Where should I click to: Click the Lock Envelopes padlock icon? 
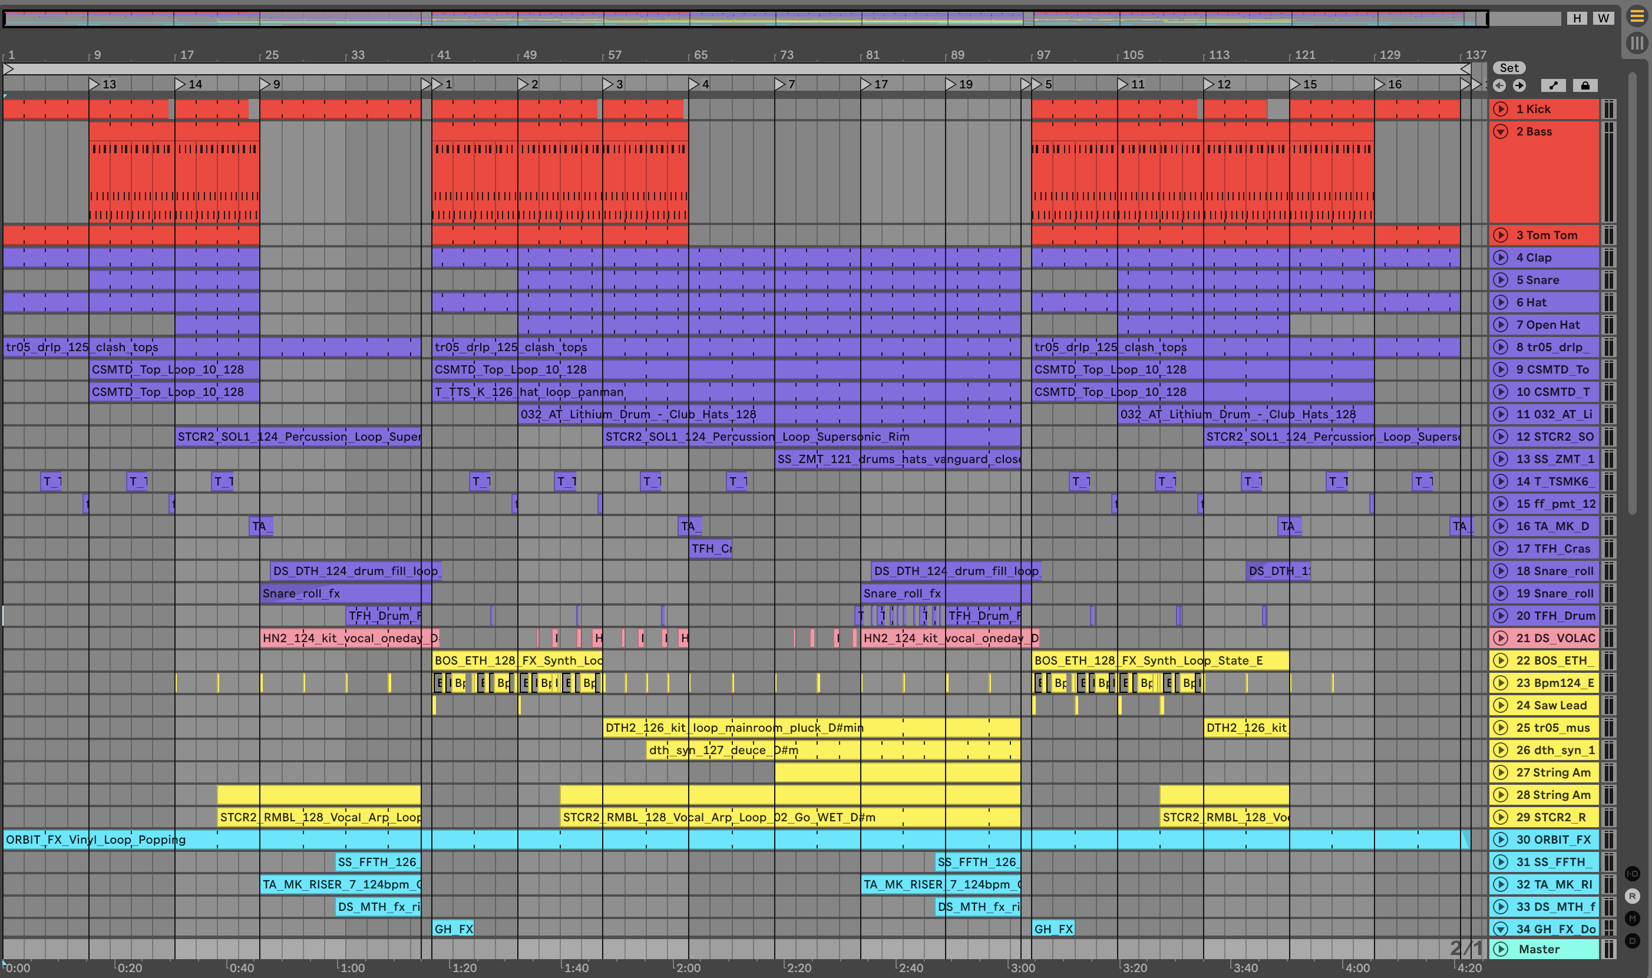coord(1585,85)
